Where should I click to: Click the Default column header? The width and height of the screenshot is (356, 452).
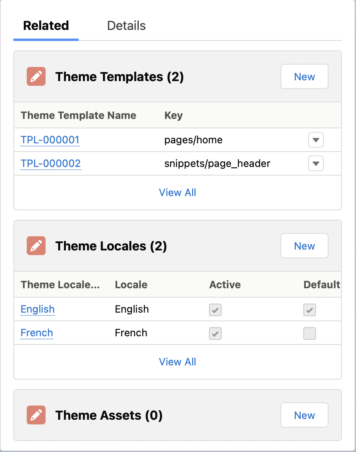(322, 285)
